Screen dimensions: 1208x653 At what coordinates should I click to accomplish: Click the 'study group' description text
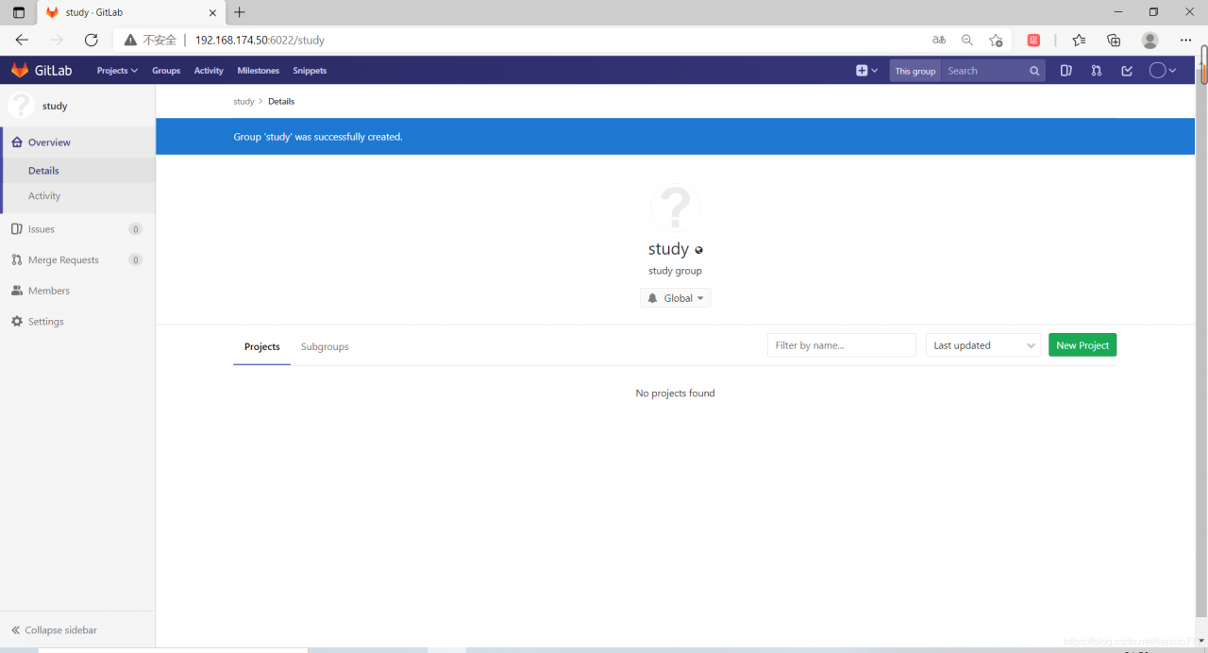click(675, 271)
